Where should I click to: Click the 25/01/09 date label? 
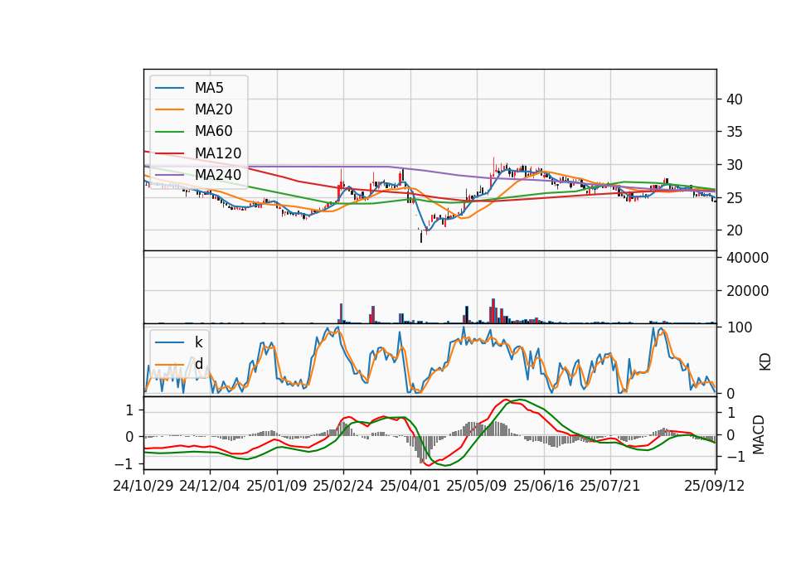tap(277, 486)
